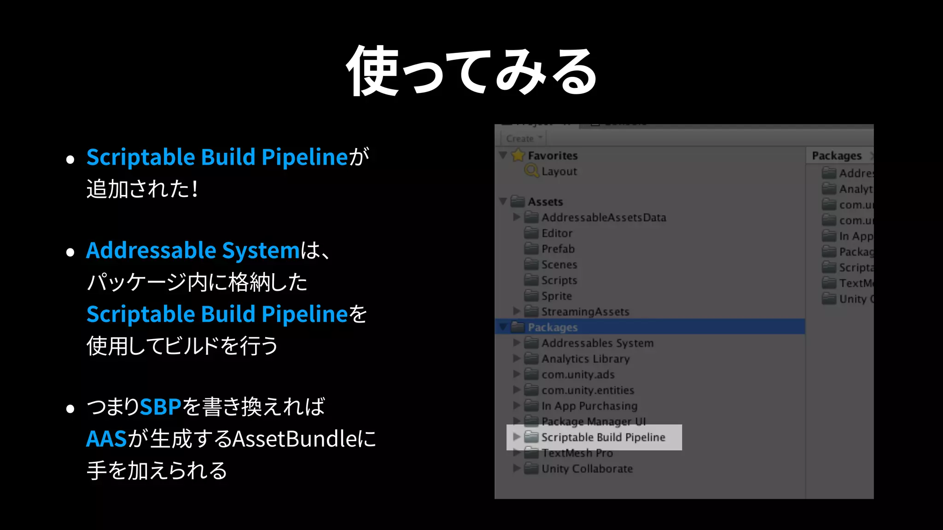Select the Scriptable Build Pipeline folder icon
The height and width of the screenshot is (530, 943).
click(x=531, y=437)
